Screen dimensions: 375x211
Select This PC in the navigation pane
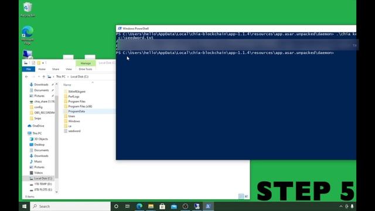tap(37, 133)
